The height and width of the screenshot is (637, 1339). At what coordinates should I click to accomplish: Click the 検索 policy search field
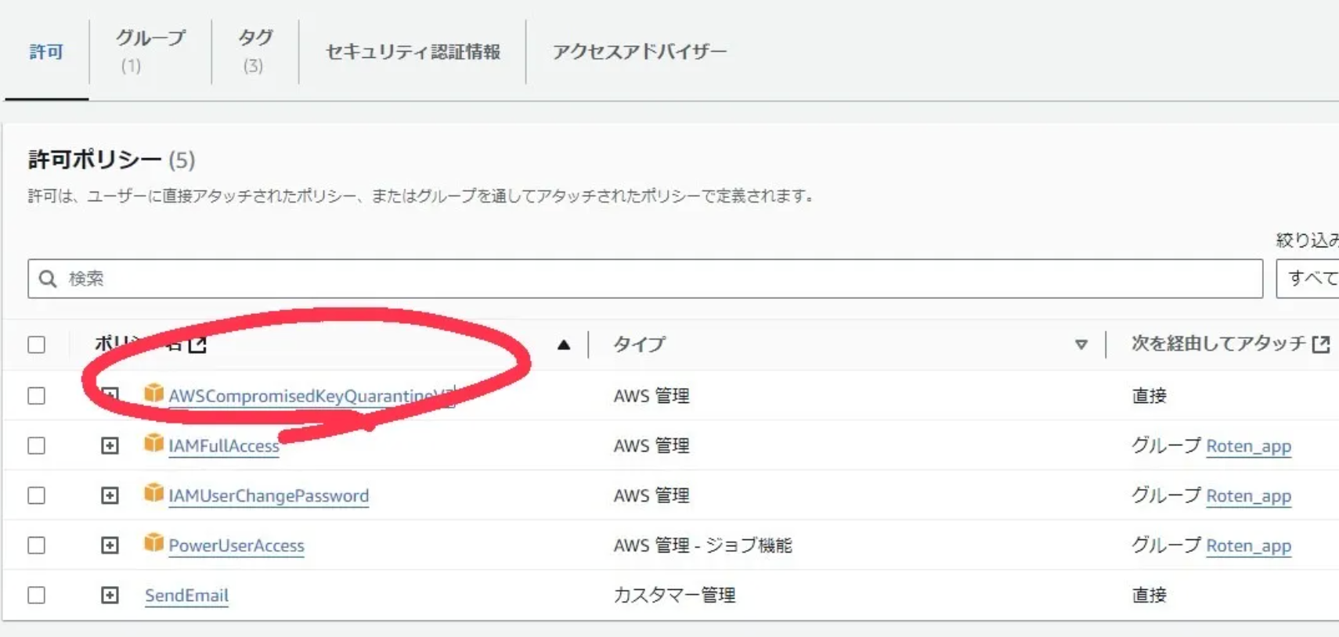(645, 279)
